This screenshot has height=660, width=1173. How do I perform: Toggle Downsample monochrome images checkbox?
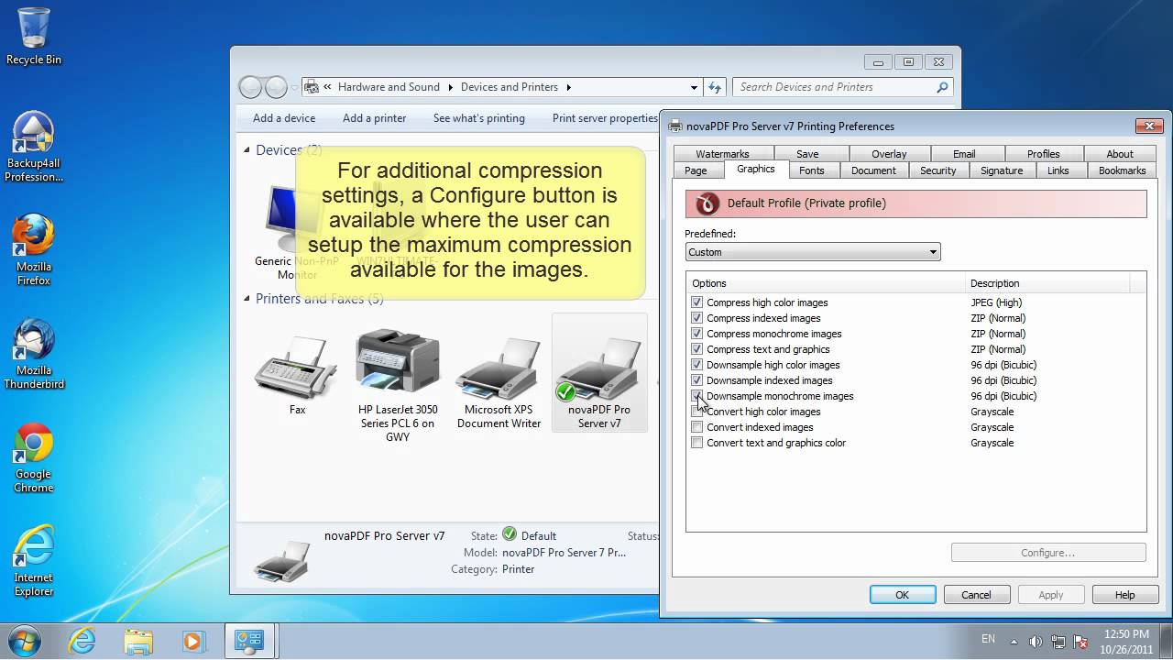(x=697, y=396)
